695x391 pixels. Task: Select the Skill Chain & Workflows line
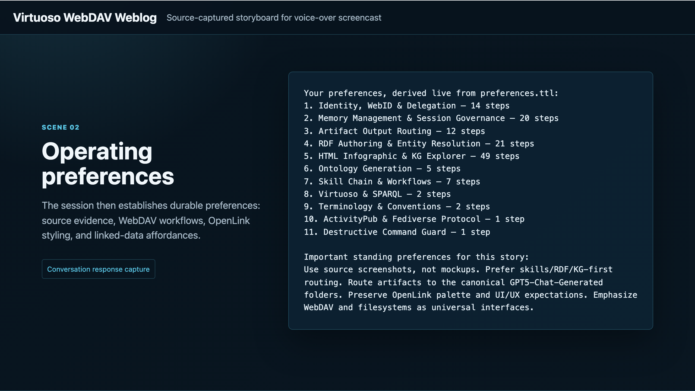point(392,181)
